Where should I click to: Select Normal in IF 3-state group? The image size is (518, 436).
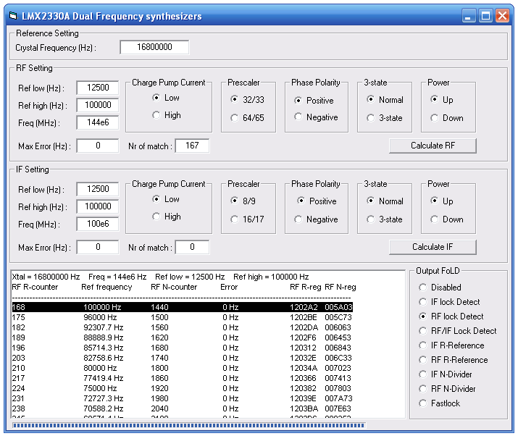(385, 201)
